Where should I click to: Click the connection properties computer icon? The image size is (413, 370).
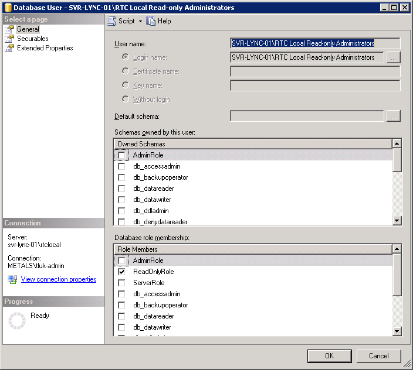[12, 279]
